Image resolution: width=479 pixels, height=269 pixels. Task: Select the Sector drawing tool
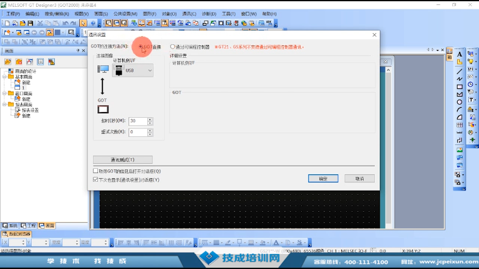[460, 117]
